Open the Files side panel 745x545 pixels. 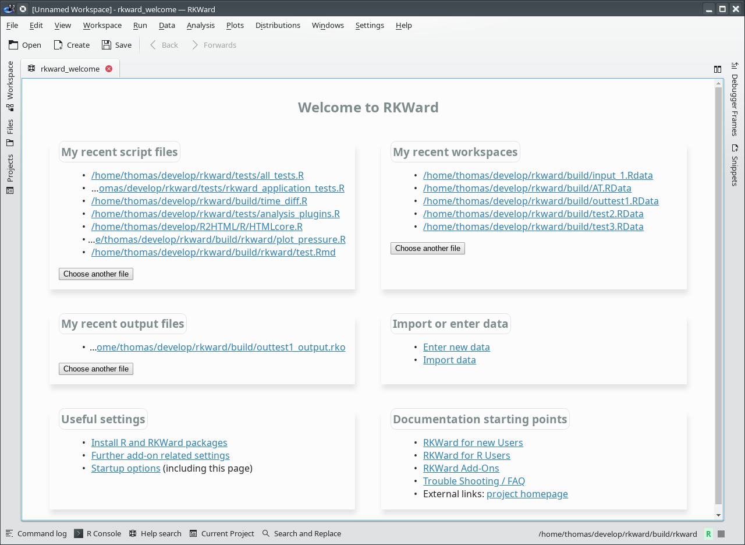pyautogui.click(x=10, y=133)
